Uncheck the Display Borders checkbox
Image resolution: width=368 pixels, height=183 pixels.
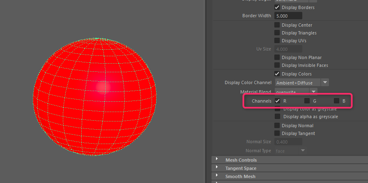[277, 7]
